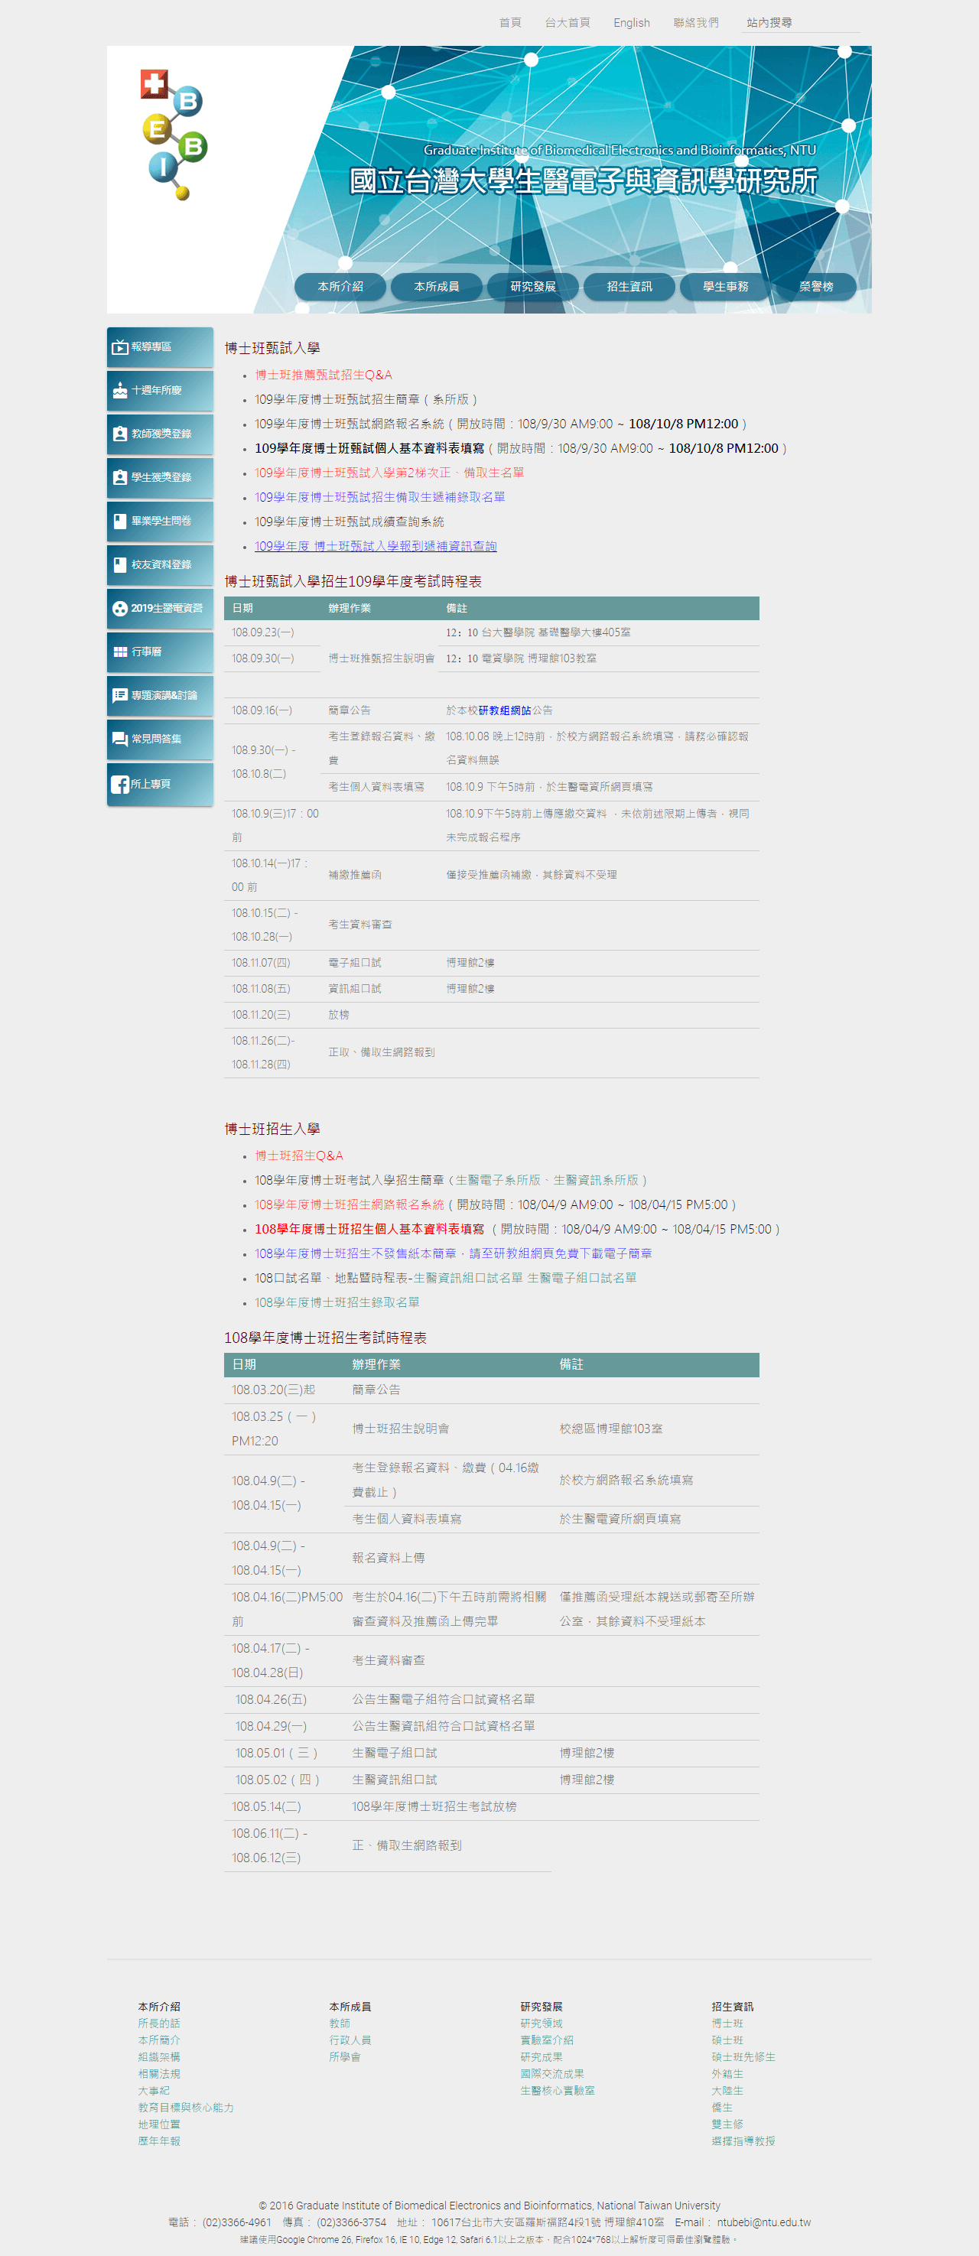Click footer 教育目標與核心能力 link
Screen dimensions: 979x2256
pyautogui.click(x=186, y=2108)
